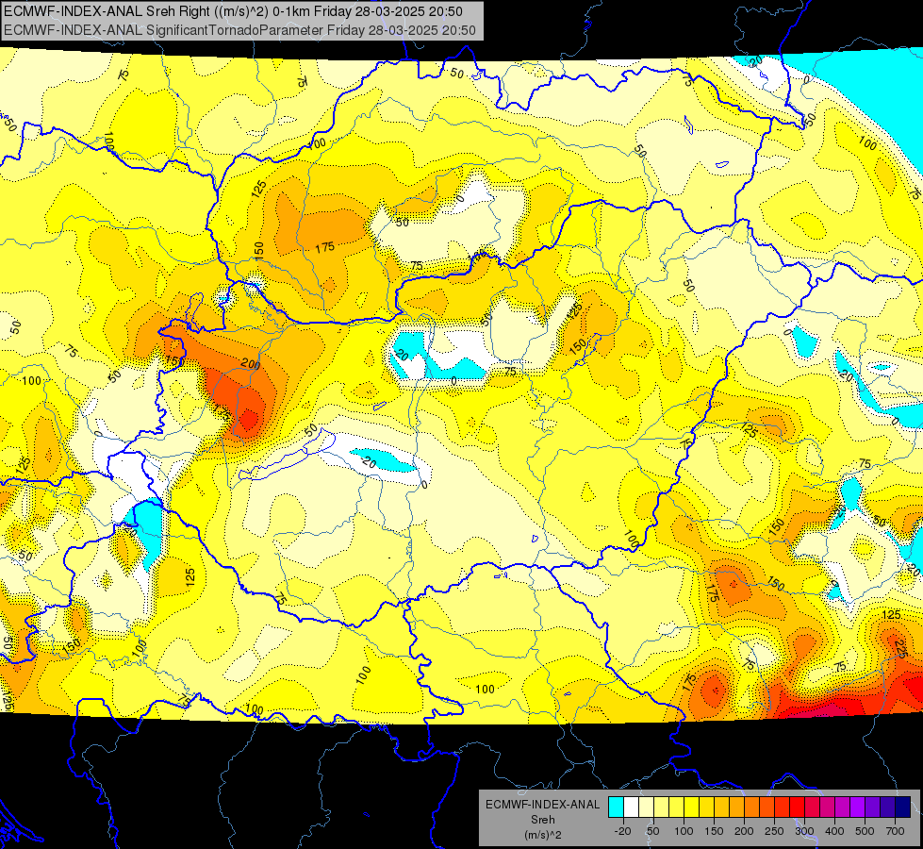Click the legend scale value 250
This screenshot has width=923, height=849.
(773, 831)
